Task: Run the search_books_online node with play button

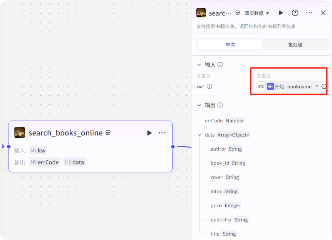Action: tap(149, 133)
